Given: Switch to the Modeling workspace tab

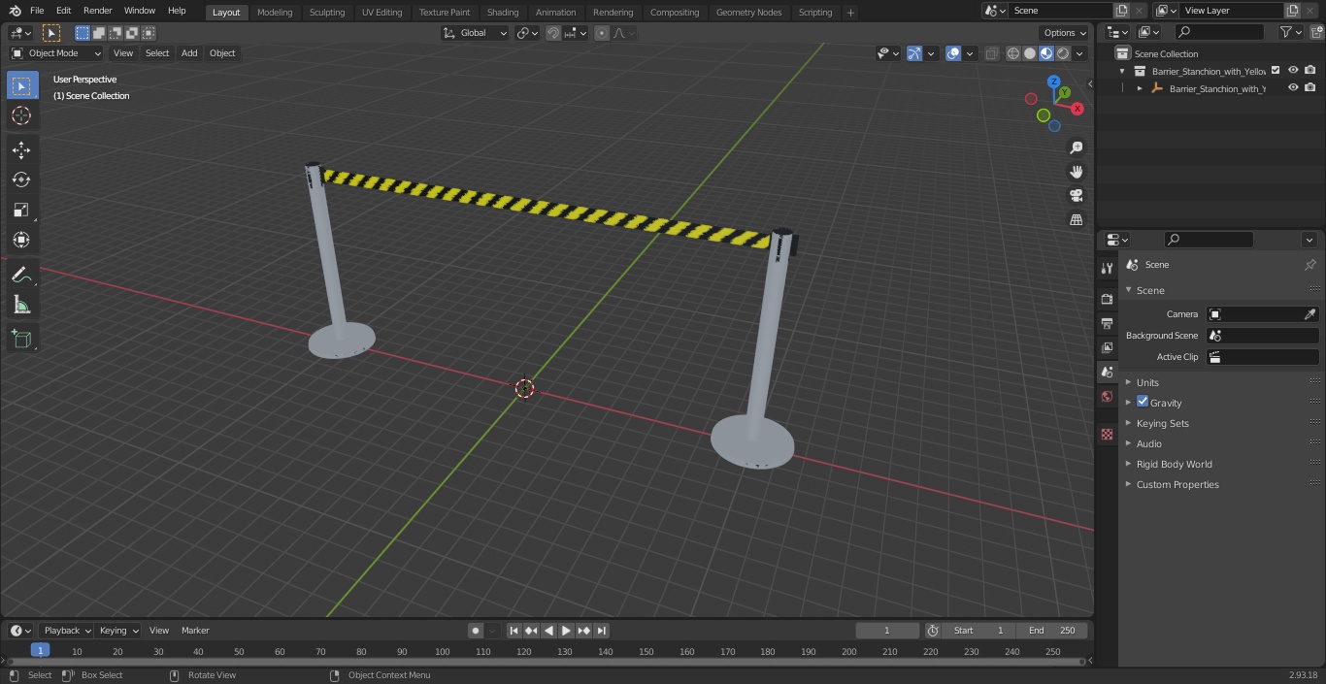Looking at the screenshot, I should pos(275,13).
